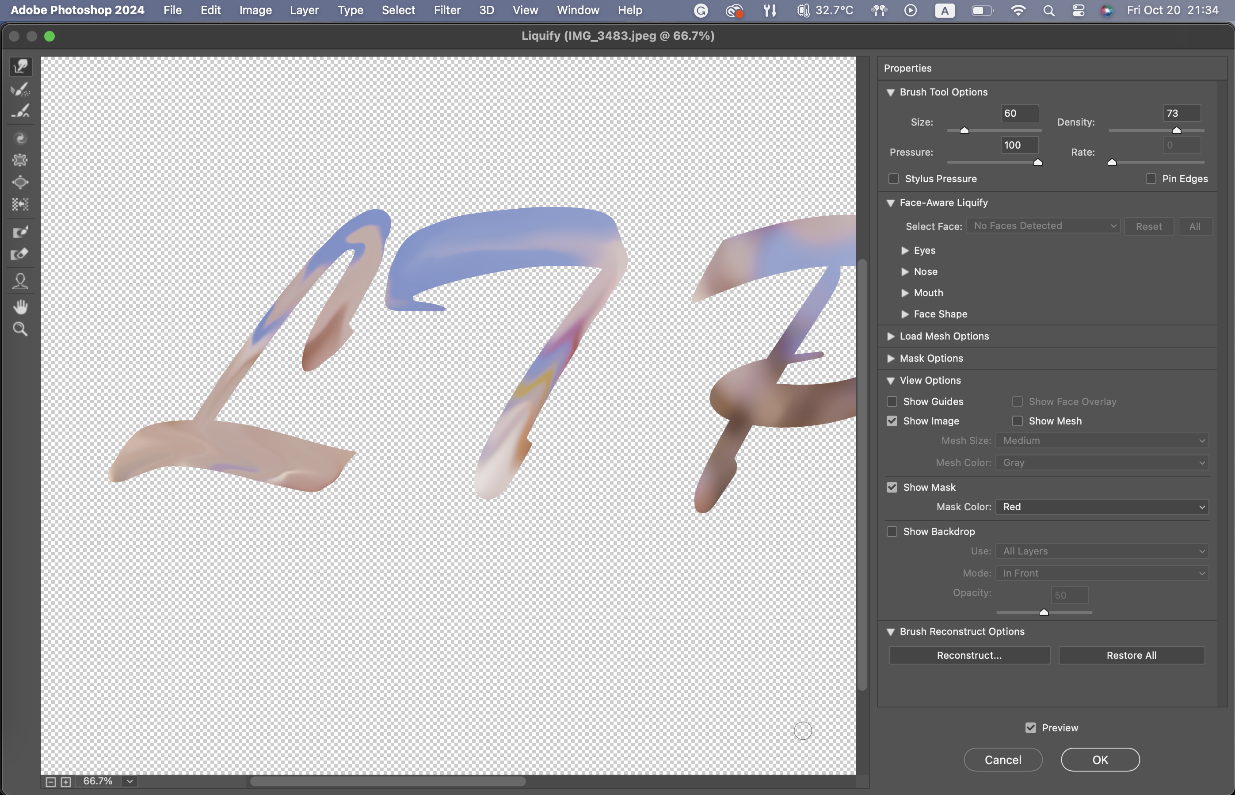Open the Mask Color dropdown
Image resolution: width=1235 pixels, height=795 pixels.
(1102, 506)
